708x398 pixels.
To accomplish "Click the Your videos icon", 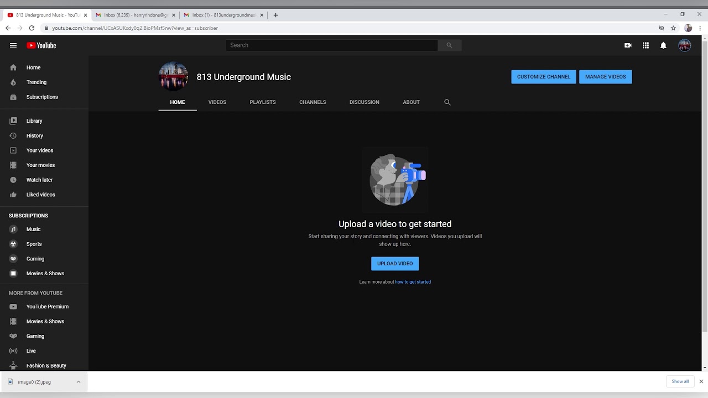I will tap(13, 150).
